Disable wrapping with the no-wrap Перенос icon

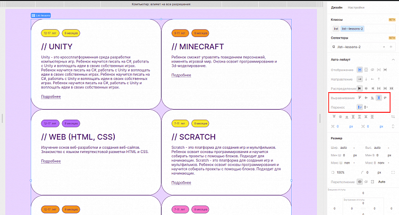(366, 107)
